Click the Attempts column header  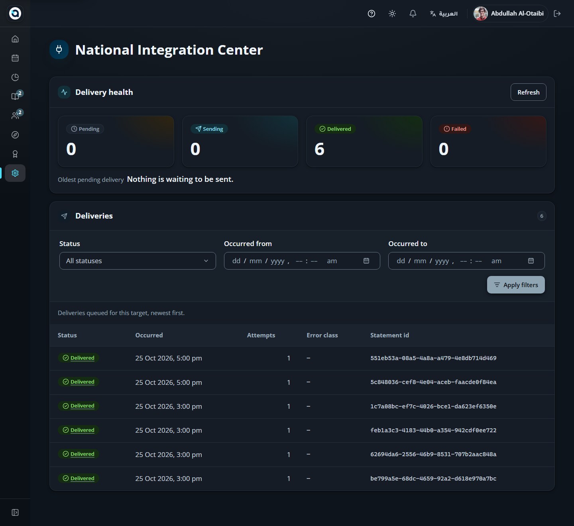point(261,335)
